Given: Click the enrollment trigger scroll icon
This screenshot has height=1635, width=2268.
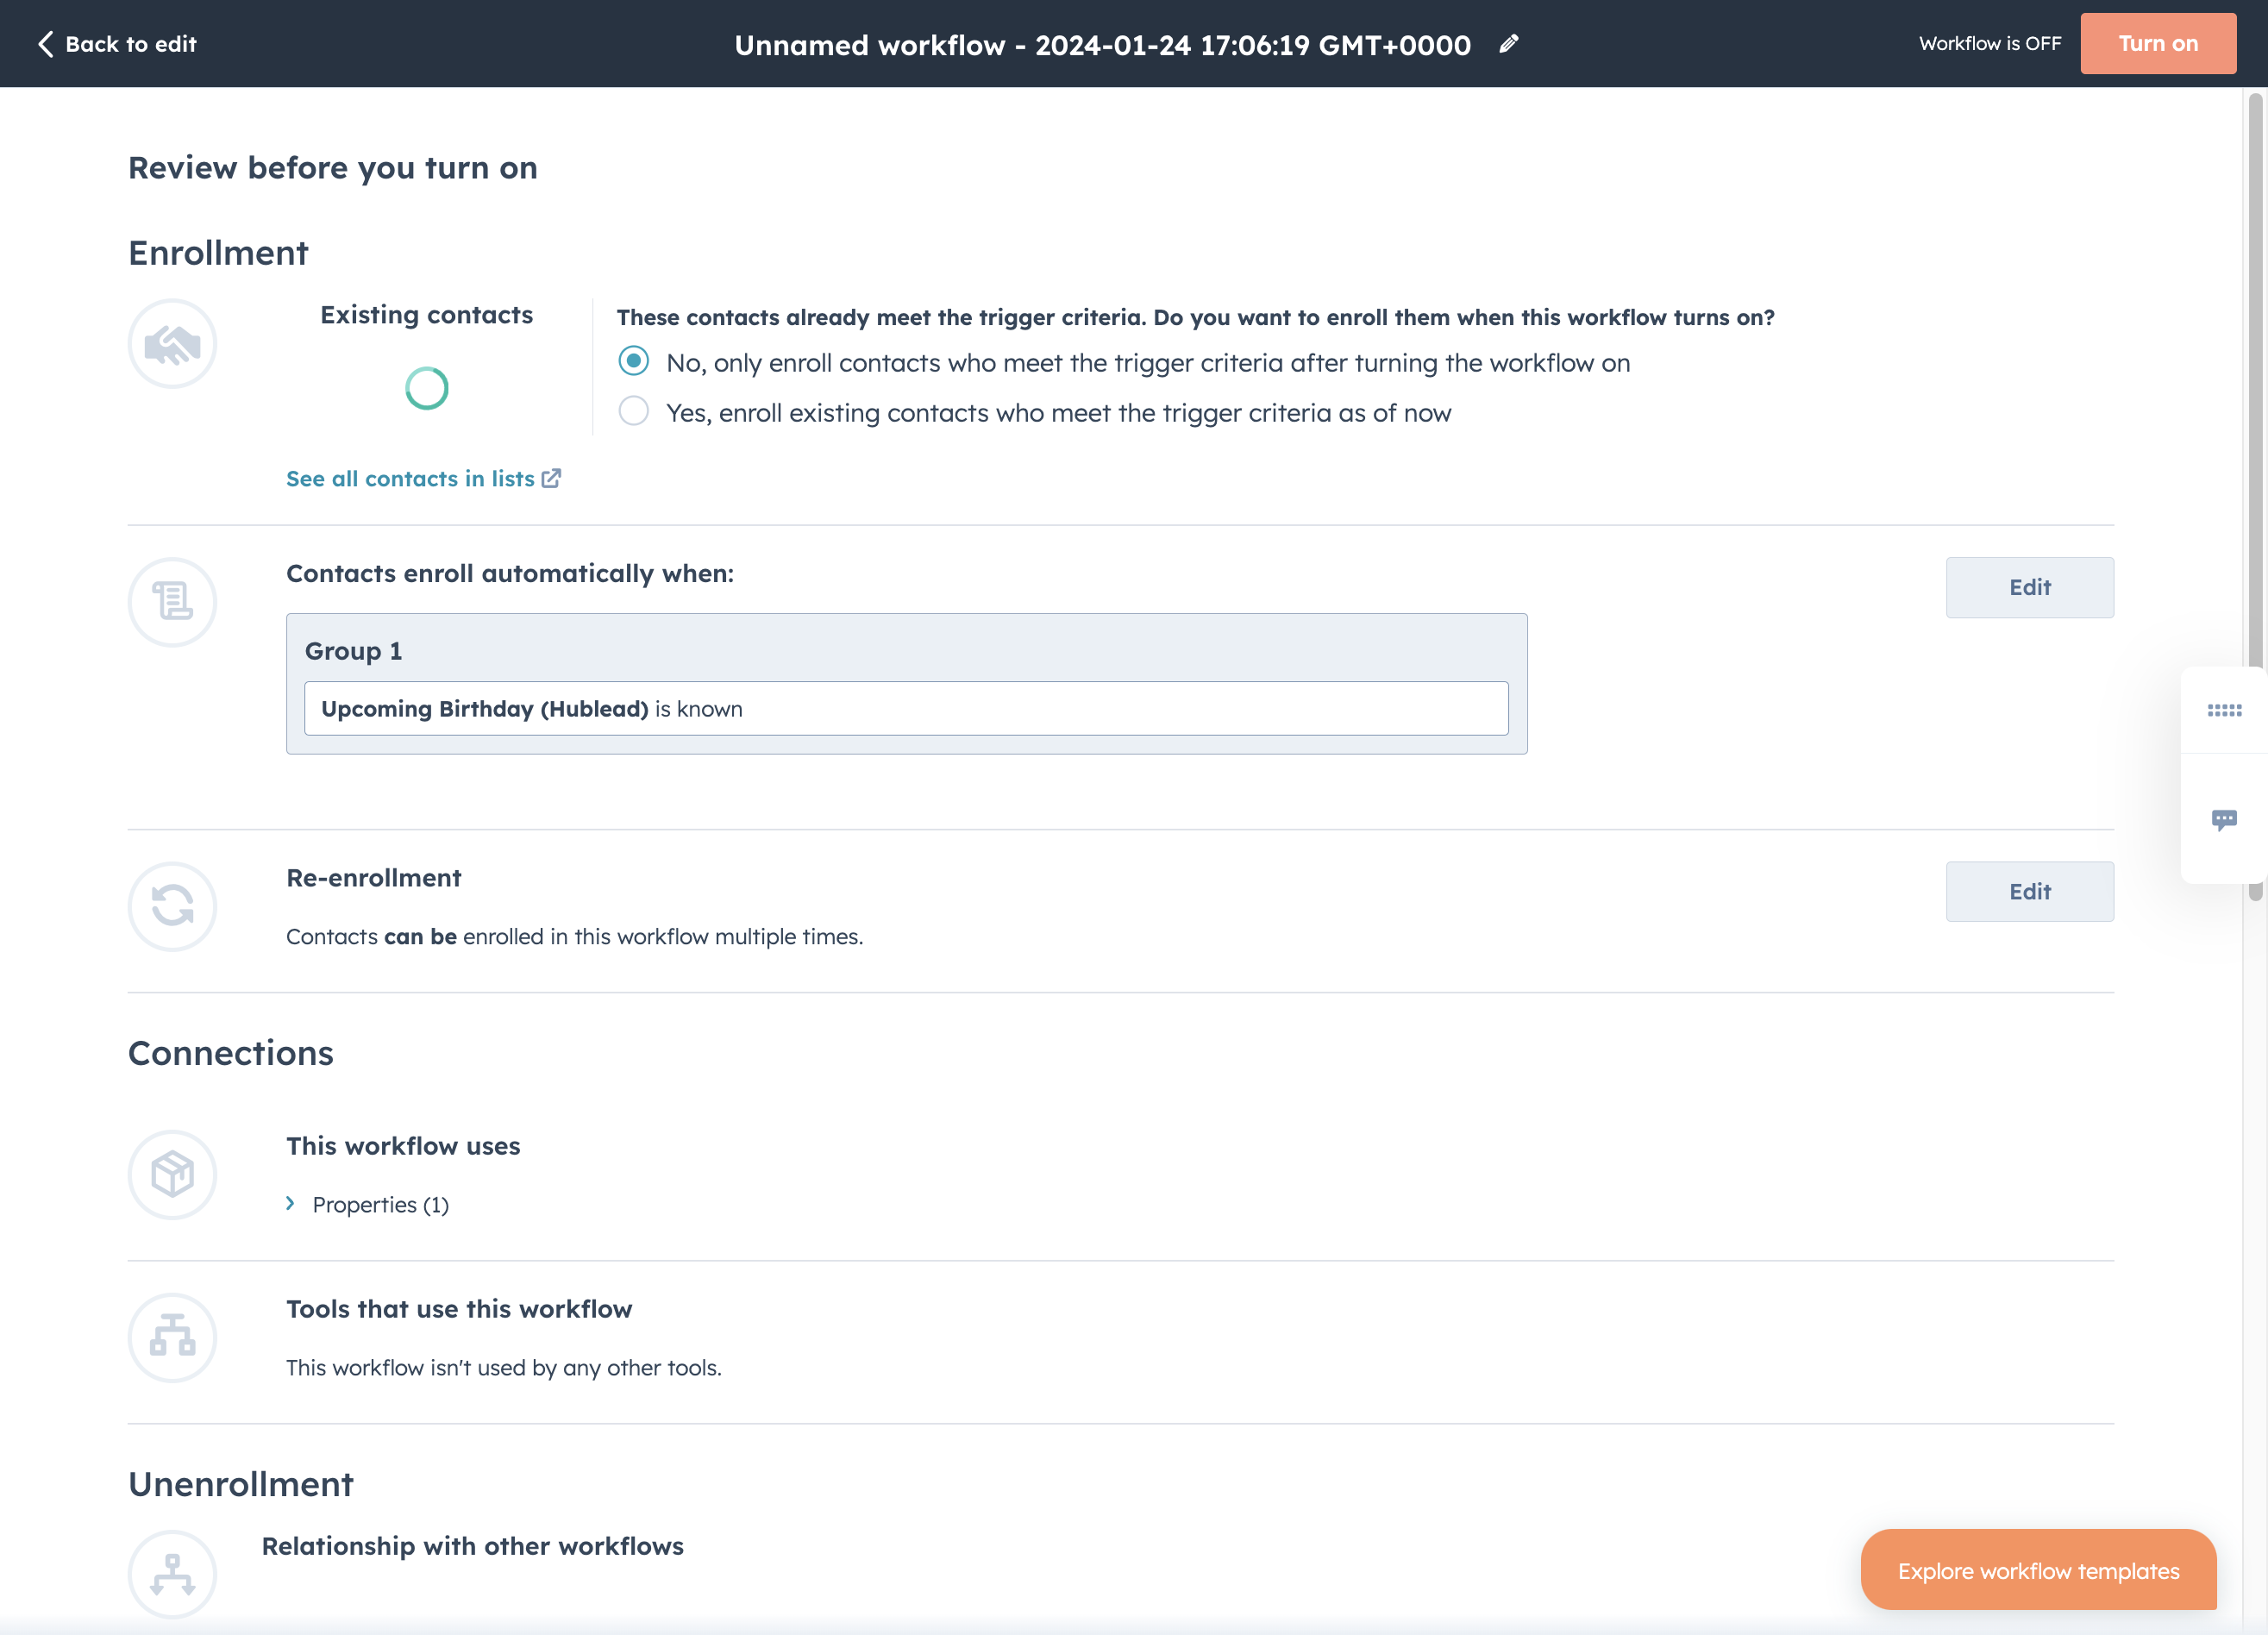Looking at the screenshot, I should 172,602.
